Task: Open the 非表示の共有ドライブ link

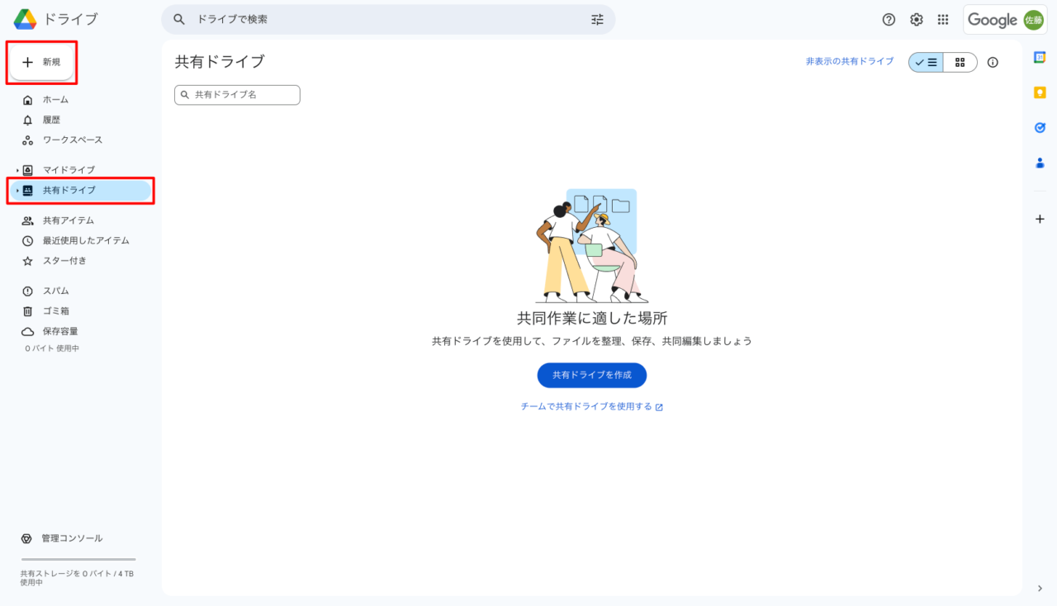Action: (x=849, y=62)
